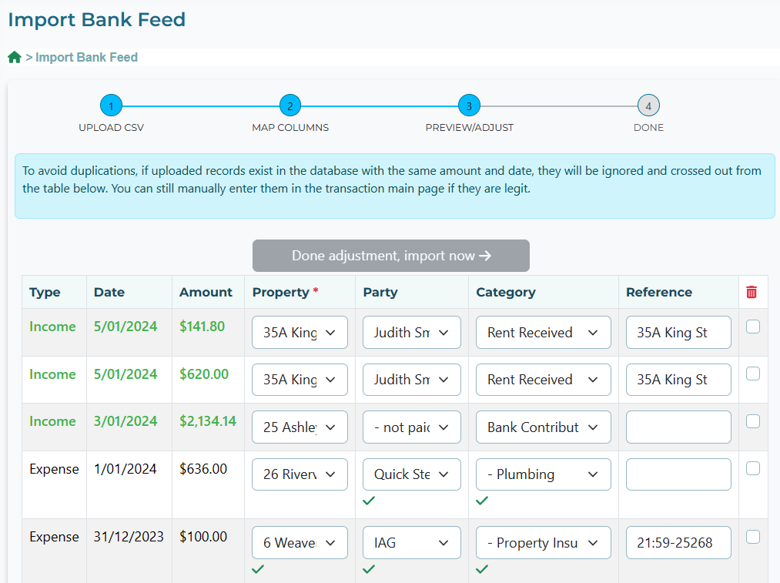Click empty Reference field in $636.00 row
The height and width of the screenshot is (583, 780).
click(x=678, y=474)
